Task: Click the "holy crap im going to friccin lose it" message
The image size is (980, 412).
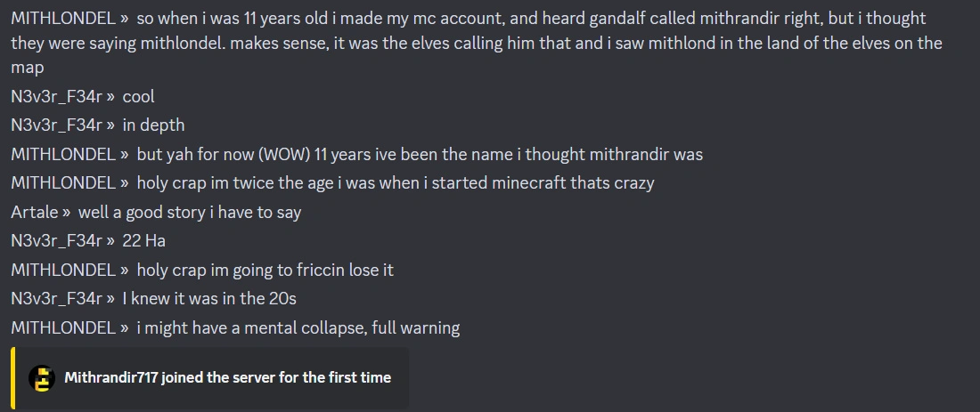Action: [265, 271]
